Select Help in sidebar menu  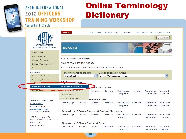[x=45, y=68]
